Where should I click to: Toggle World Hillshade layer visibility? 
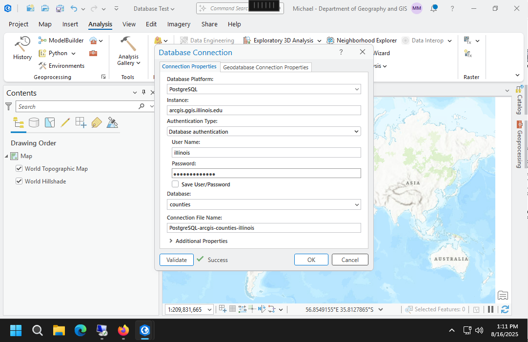(20, 181)
